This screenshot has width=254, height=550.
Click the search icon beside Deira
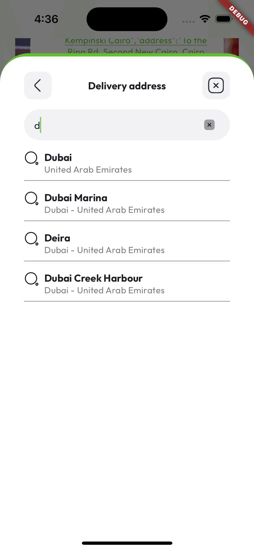coord(32,239)
